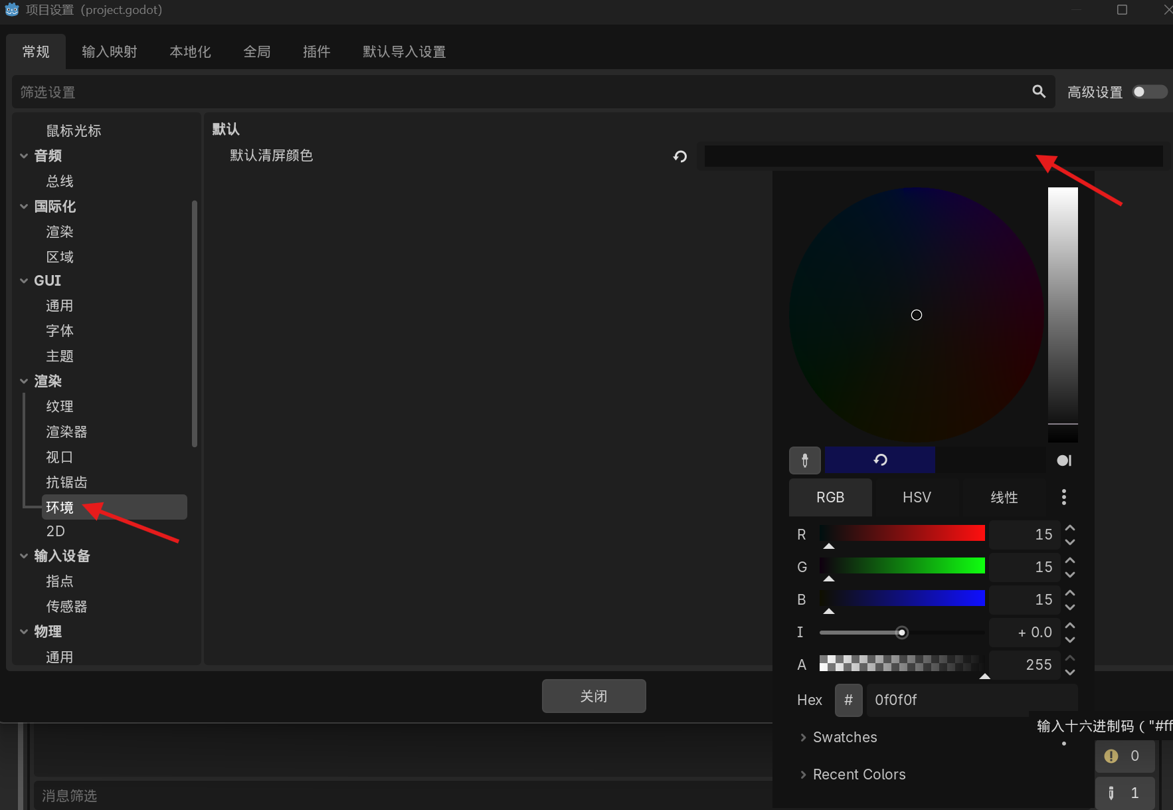The image size is (1173, 810).
Task: Switch to the 常规 tab
Action: [36, 52]
